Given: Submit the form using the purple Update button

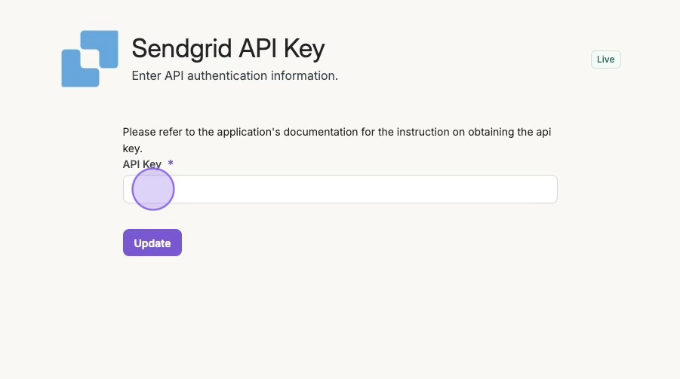Looking at the screenshot, I should (152, 243).
